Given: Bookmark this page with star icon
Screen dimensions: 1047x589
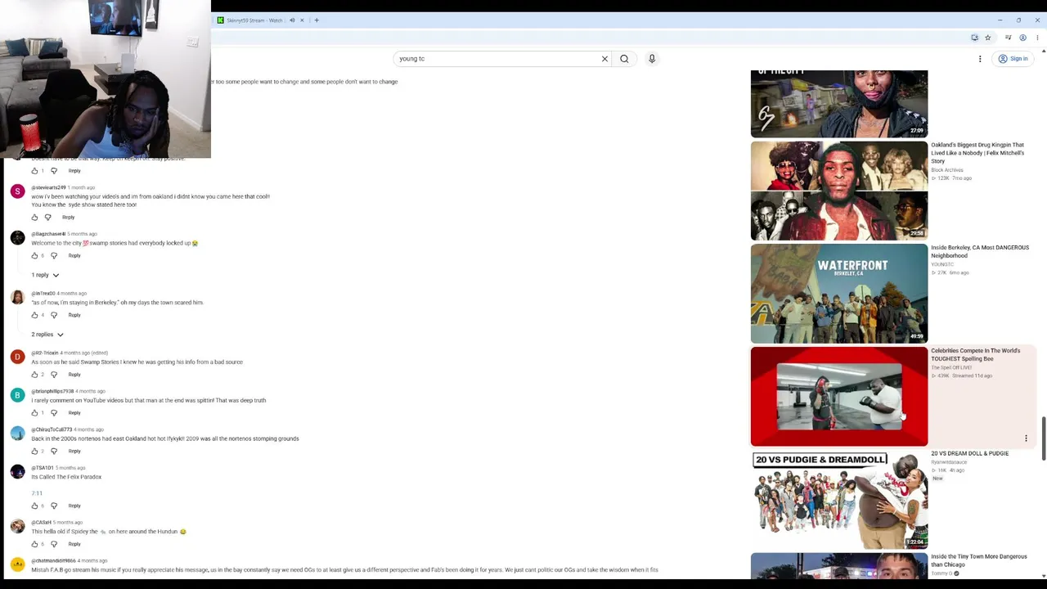Looking at the screenshot, I should pos(987,38).
